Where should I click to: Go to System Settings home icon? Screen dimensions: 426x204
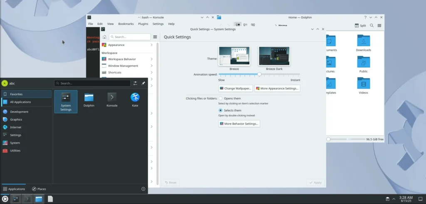tap(104, 37)
